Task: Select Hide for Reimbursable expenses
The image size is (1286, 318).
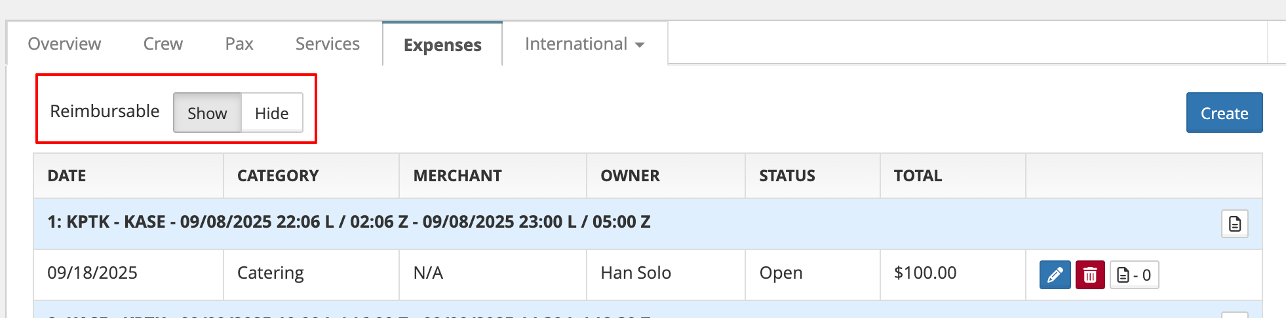Action: point(271,113)
